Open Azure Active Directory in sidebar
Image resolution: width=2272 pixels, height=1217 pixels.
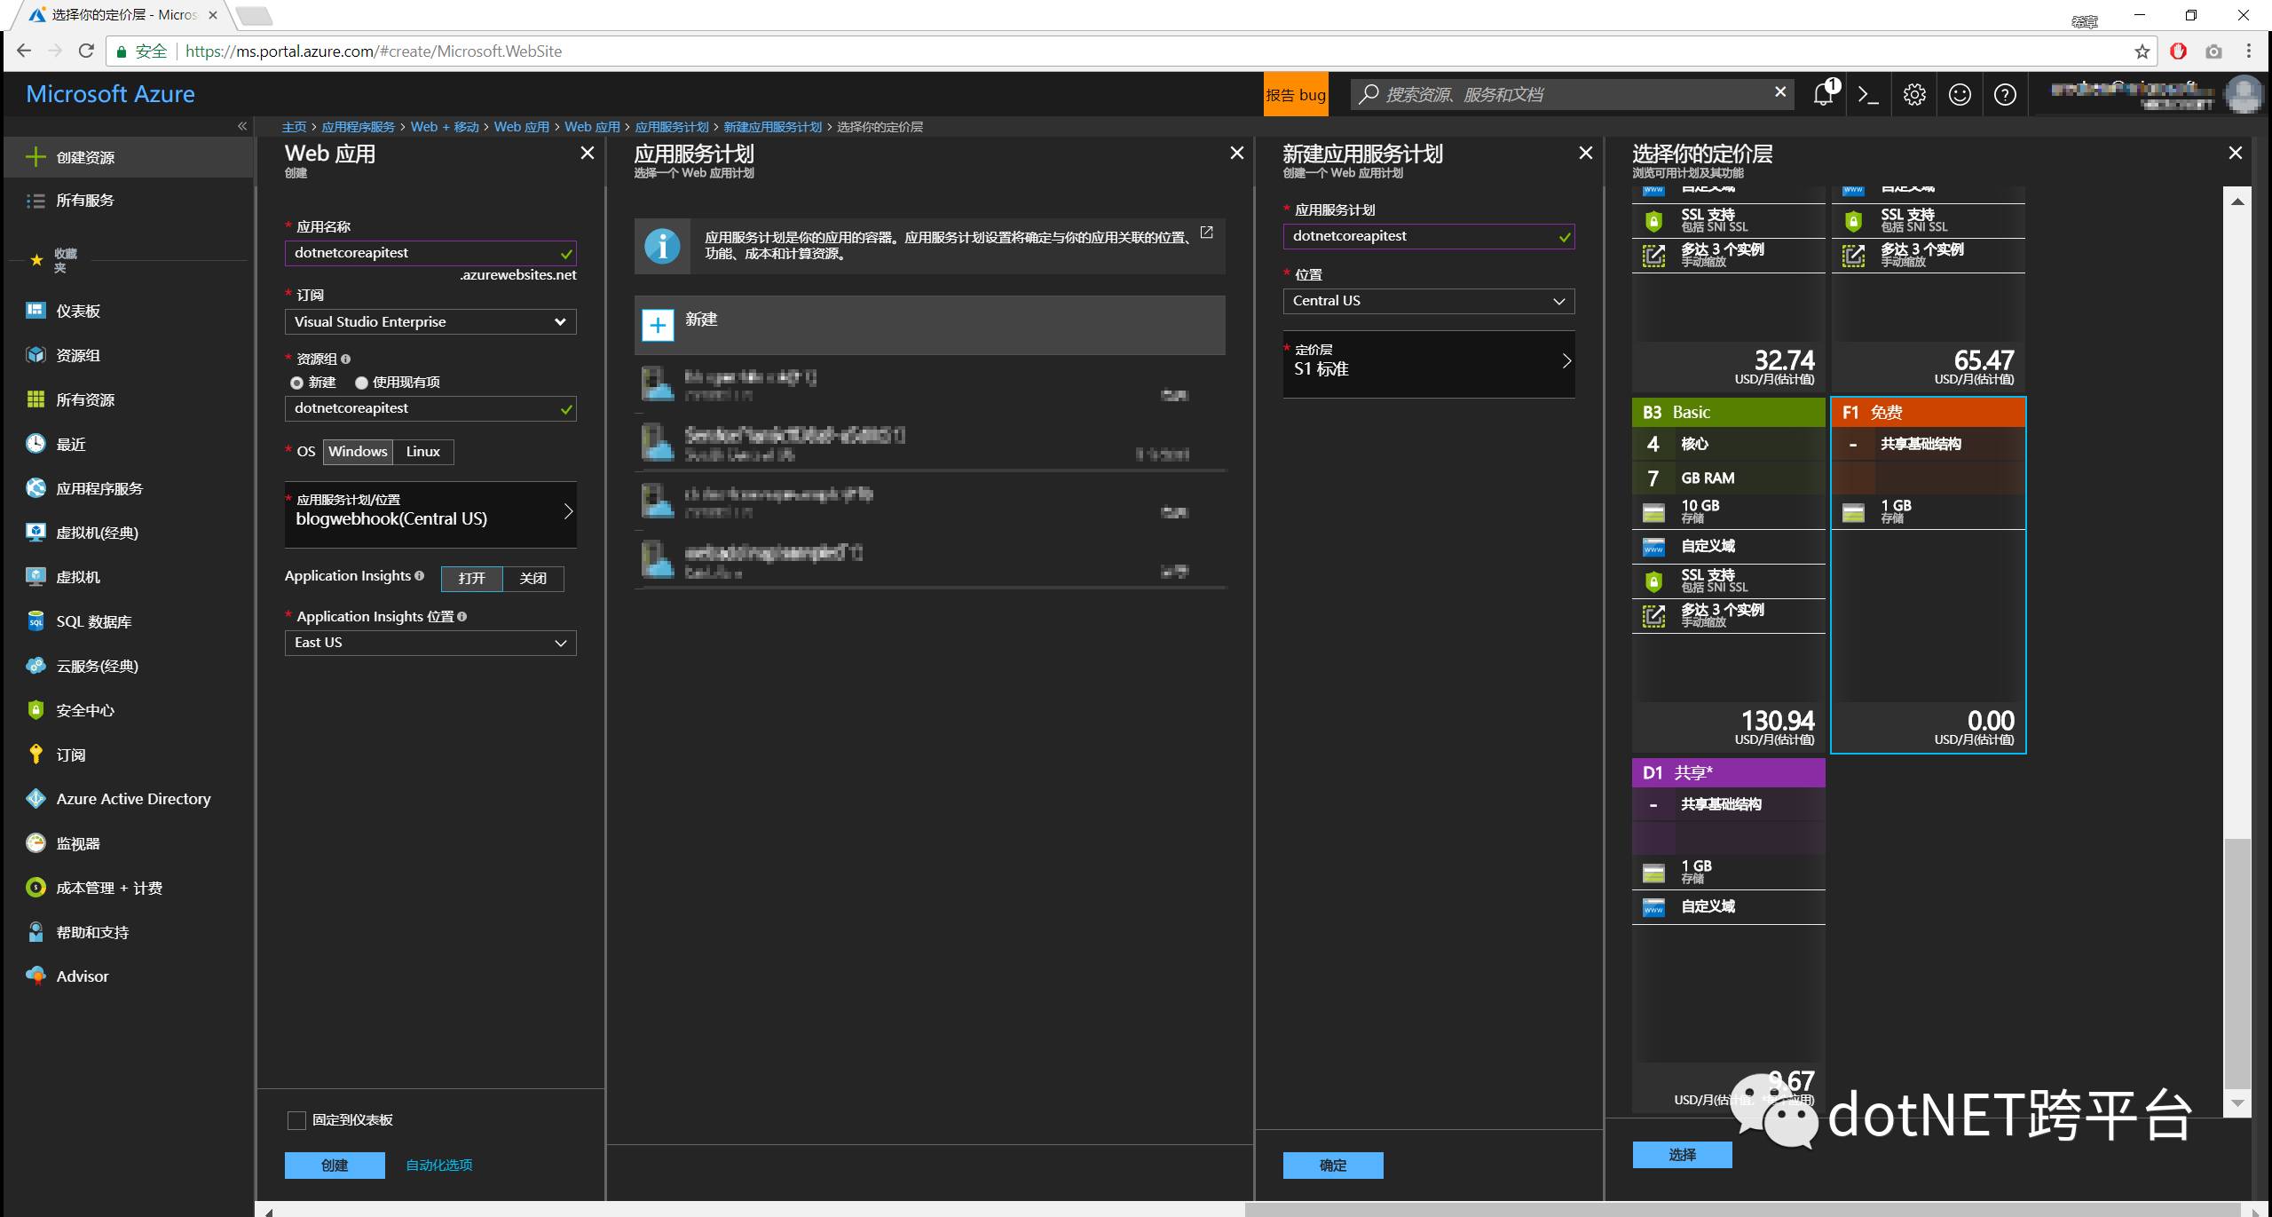133,799
